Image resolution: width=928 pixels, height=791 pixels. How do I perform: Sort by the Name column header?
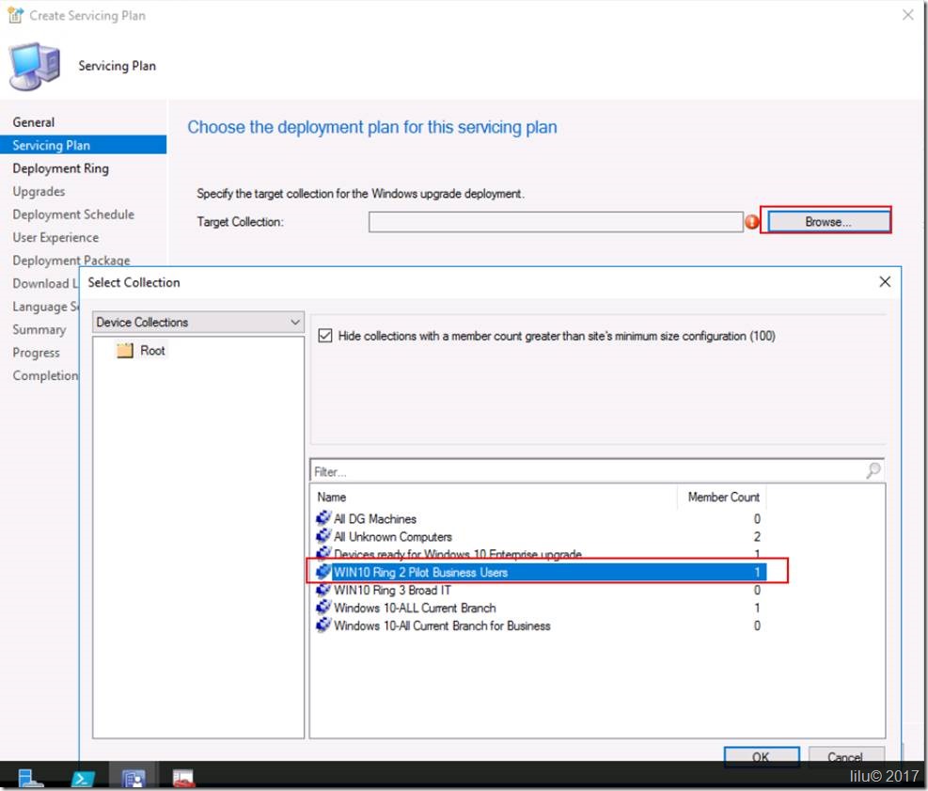pos(331,498)
